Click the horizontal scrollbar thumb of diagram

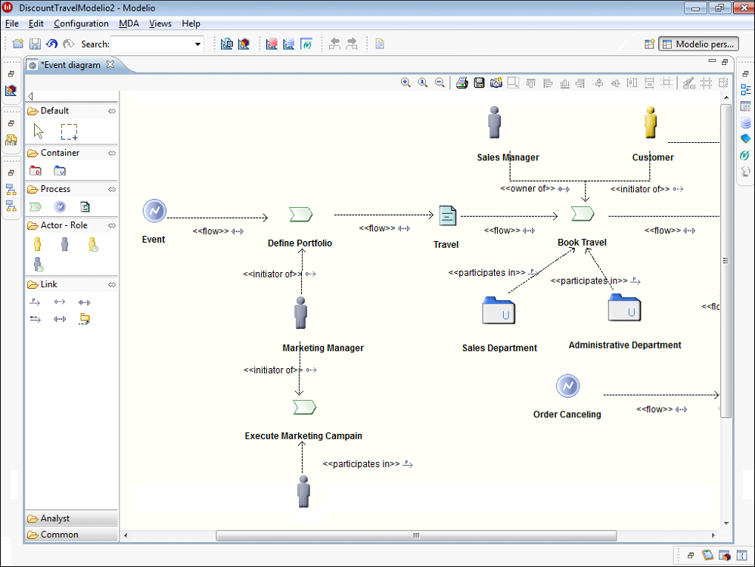416,536
